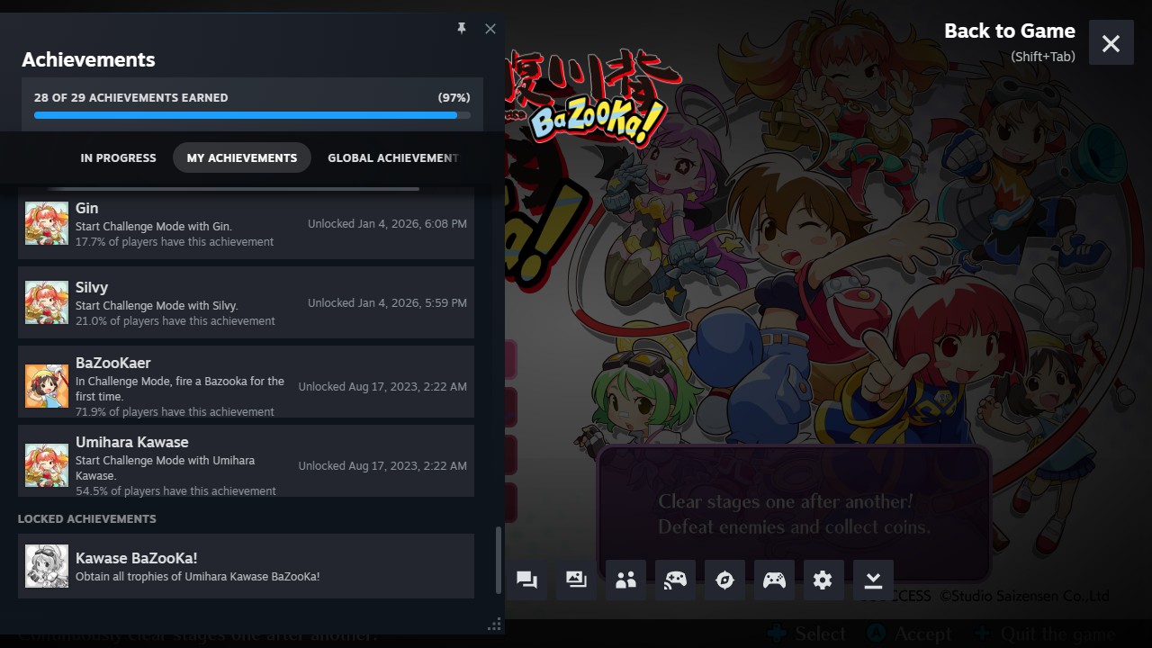Viewport: 1152px width, 648px height.
Task: Open the chat bubbles icon in overlay toolbar
Action: pyautogui.click(x=526, y=580)
